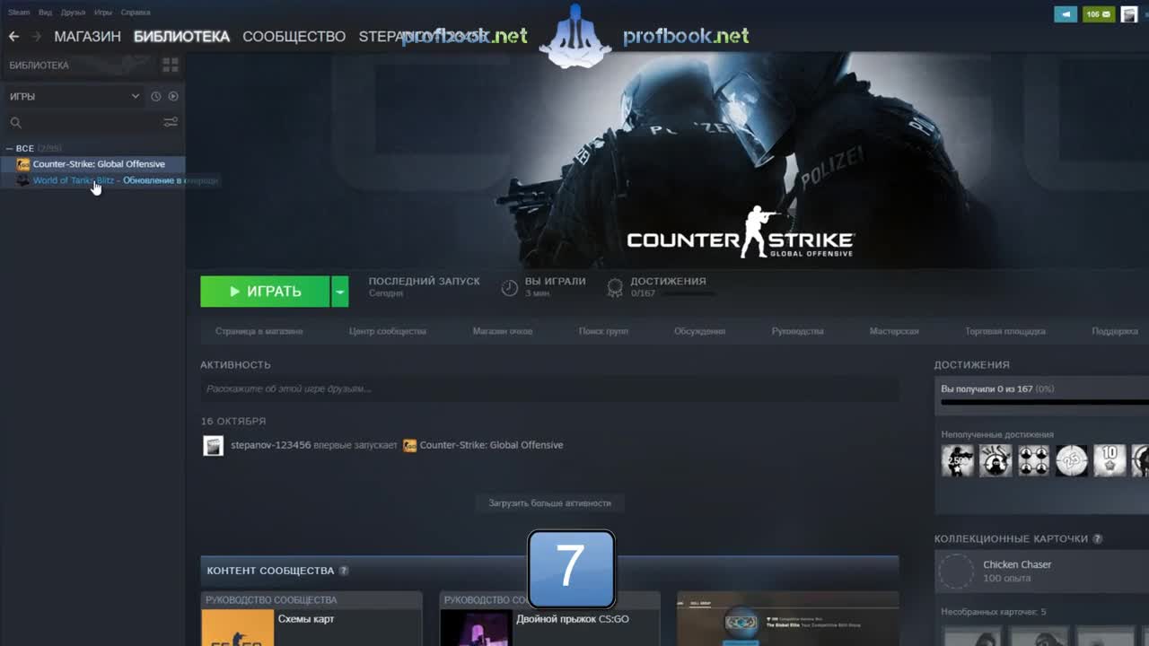Click the ДОСТИЖЕНИЯ panel heading on the right
The image size is (1149, 646).
click(971, 365)
